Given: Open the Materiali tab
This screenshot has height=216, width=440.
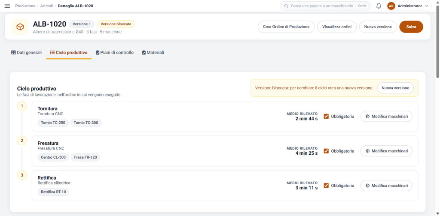Looking at the screenshot, I should (153, 52).
